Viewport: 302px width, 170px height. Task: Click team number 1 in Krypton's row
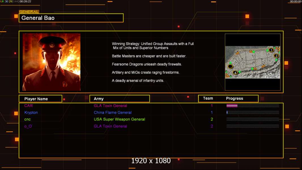click(x=212, y=112)
